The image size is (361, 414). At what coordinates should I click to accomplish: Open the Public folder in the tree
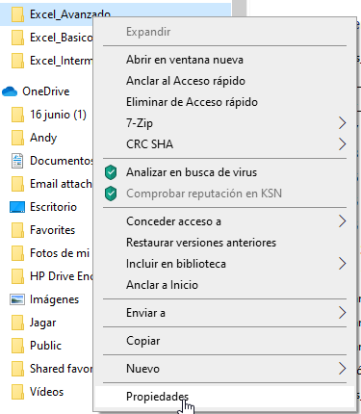(x=46, y=346)
